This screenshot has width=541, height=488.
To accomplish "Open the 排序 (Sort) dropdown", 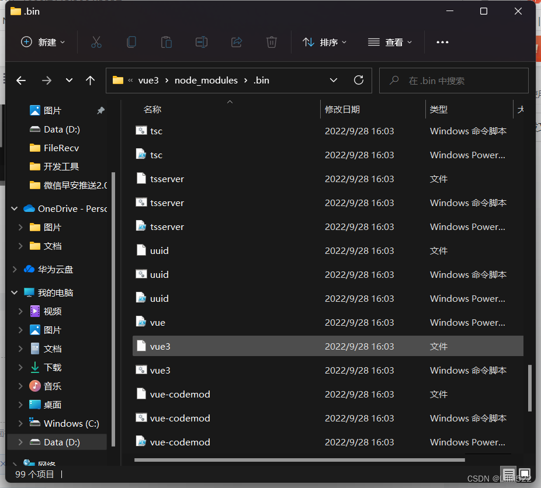I will 325,41.
